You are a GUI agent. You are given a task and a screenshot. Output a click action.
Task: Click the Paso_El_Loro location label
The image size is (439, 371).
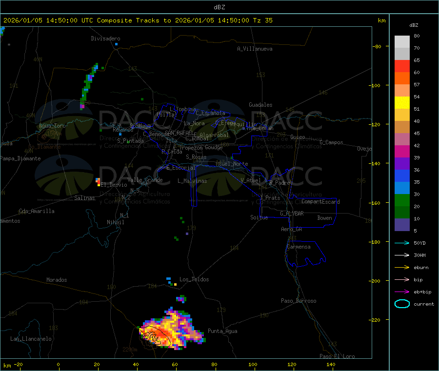pos(337,356)
